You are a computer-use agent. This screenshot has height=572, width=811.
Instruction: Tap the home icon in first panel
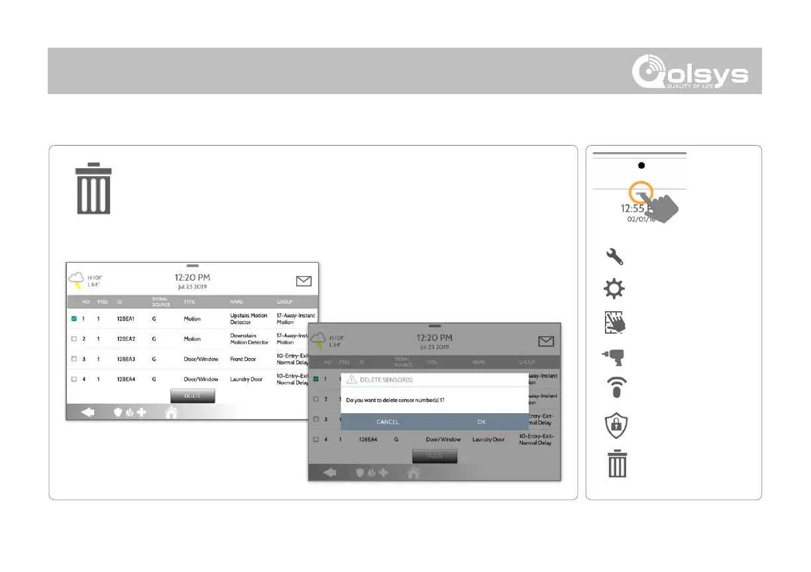point(172,412)
